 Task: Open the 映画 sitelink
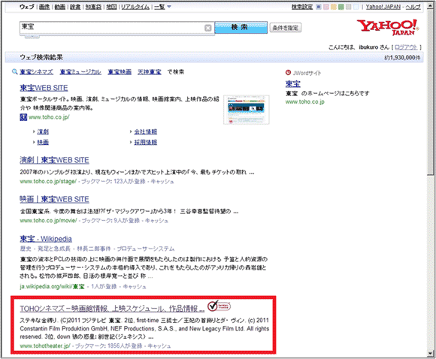click(x=43, y=142)
